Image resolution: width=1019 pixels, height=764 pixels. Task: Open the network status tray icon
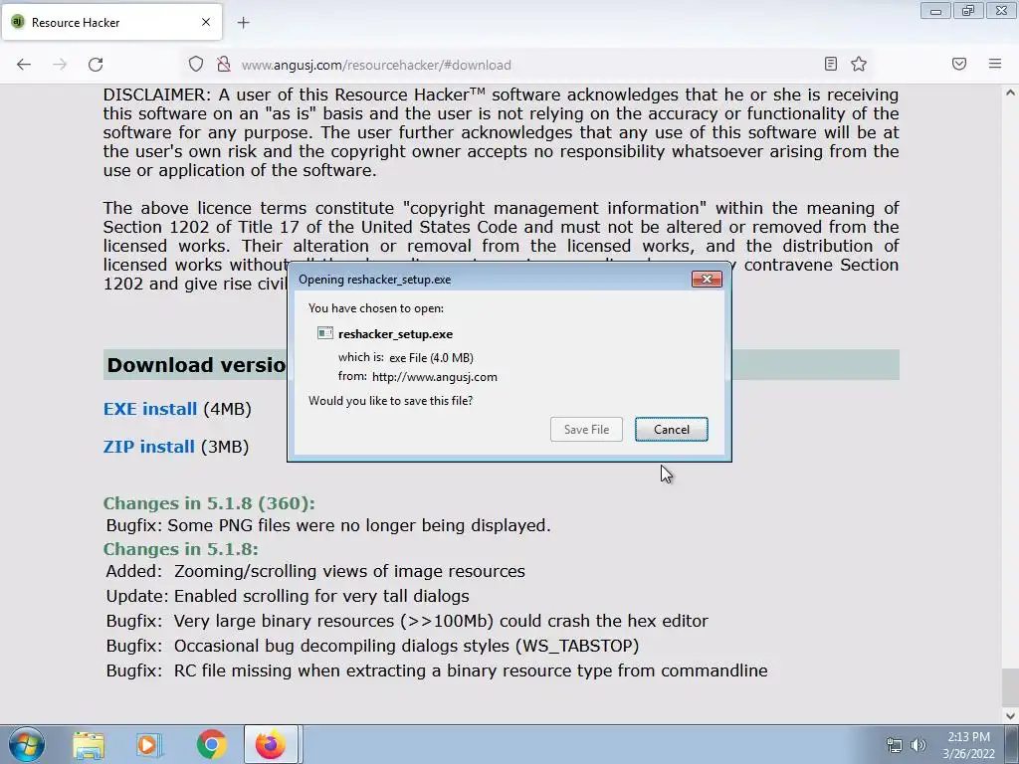pyautogui.click(x=895, y=745)
